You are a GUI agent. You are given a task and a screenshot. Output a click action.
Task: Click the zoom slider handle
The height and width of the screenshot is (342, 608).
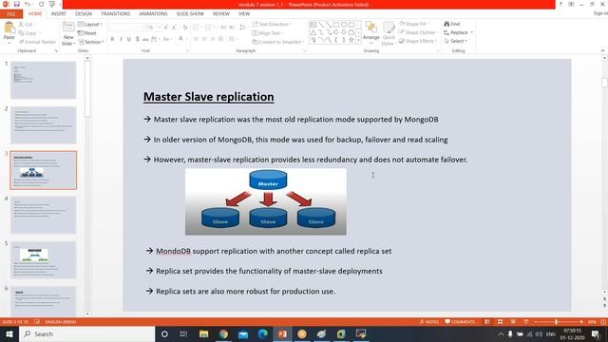tap(556, 322)
